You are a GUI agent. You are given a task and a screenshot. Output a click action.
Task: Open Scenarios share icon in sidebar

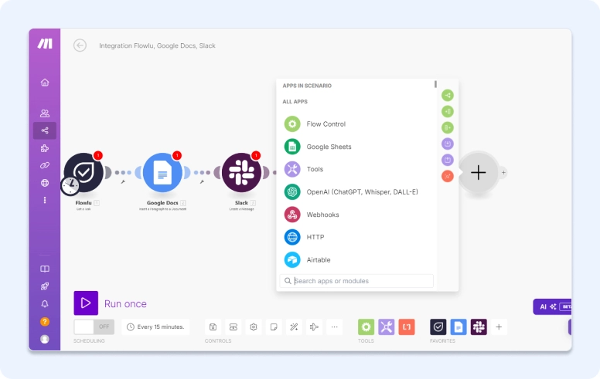45,130
